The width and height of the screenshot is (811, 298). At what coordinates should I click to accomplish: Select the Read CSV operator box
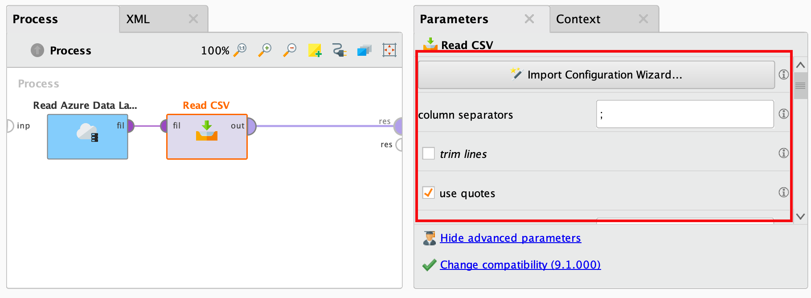coord(207,137)
